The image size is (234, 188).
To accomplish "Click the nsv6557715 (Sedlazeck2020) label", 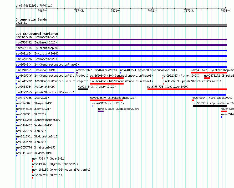I will [36, 37].
